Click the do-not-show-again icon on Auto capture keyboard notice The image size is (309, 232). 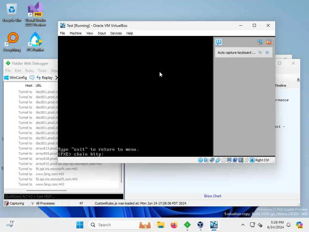pyautogui.click(x=260, y=53)
